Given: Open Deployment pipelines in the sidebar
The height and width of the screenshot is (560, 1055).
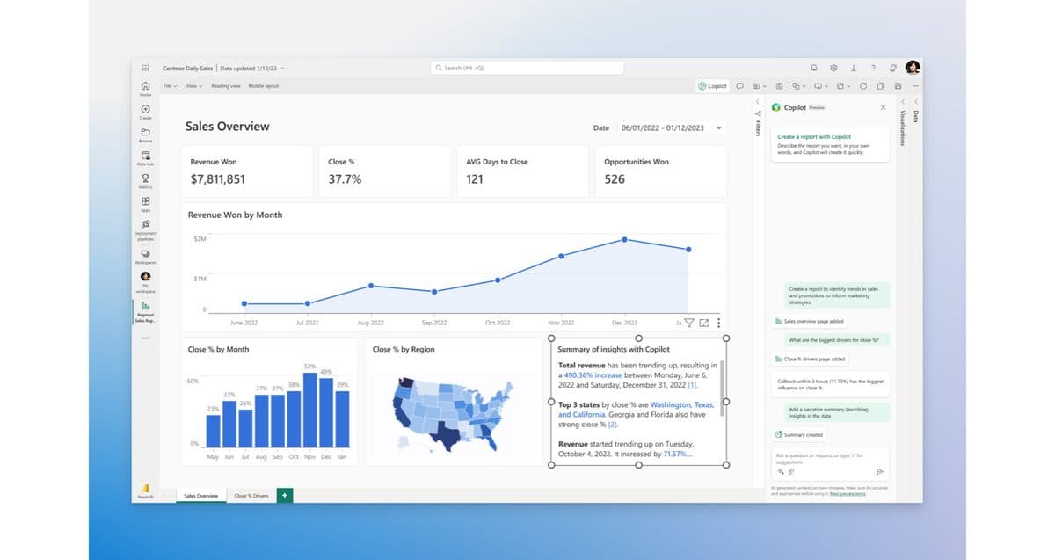Looking at the screenshot, I should 145,229.
